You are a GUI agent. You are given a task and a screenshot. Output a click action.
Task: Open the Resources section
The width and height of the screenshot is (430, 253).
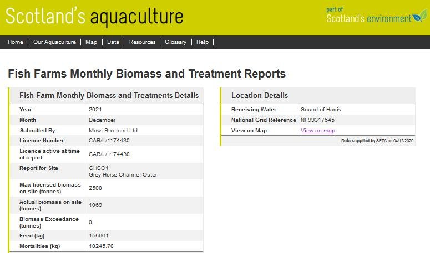coord(142,42)
